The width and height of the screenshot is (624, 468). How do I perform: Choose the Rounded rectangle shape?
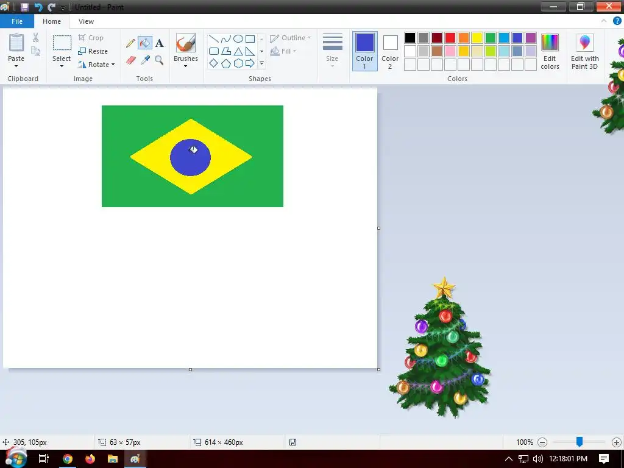click(214, 51)
